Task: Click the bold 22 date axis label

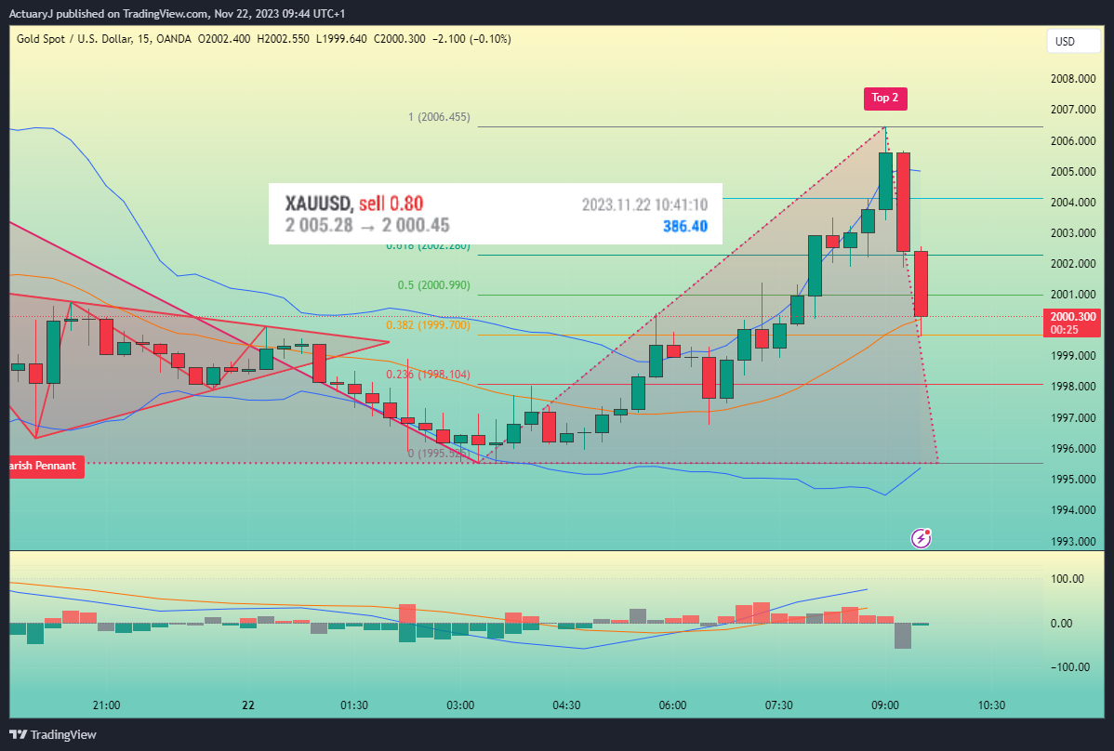Action: pos(248,705)
